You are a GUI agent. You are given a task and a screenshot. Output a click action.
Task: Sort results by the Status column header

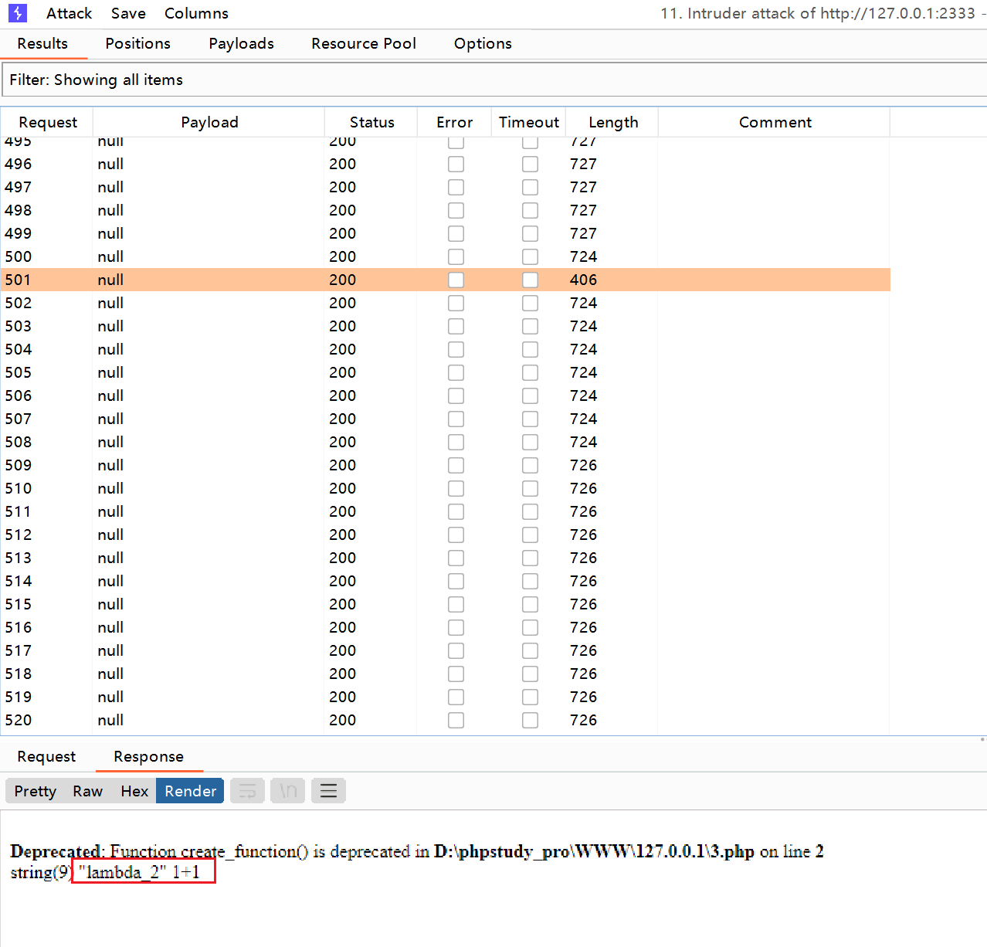coord(371,122)
